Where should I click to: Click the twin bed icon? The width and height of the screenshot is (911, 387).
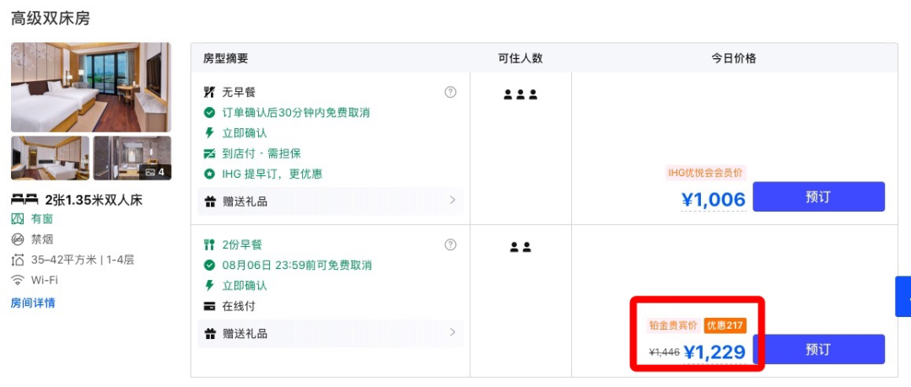tap(24, 199)
